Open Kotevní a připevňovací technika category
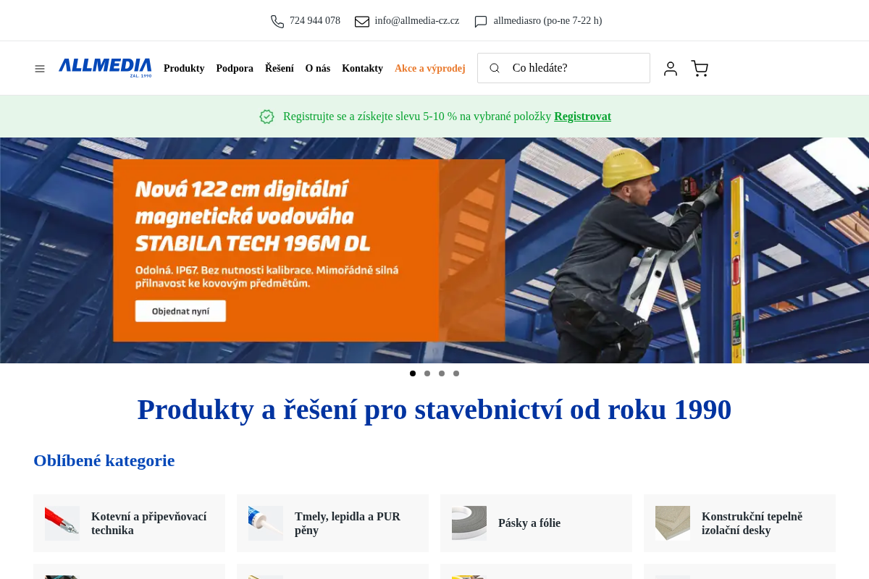869x579 pixels. coord(129,523)
